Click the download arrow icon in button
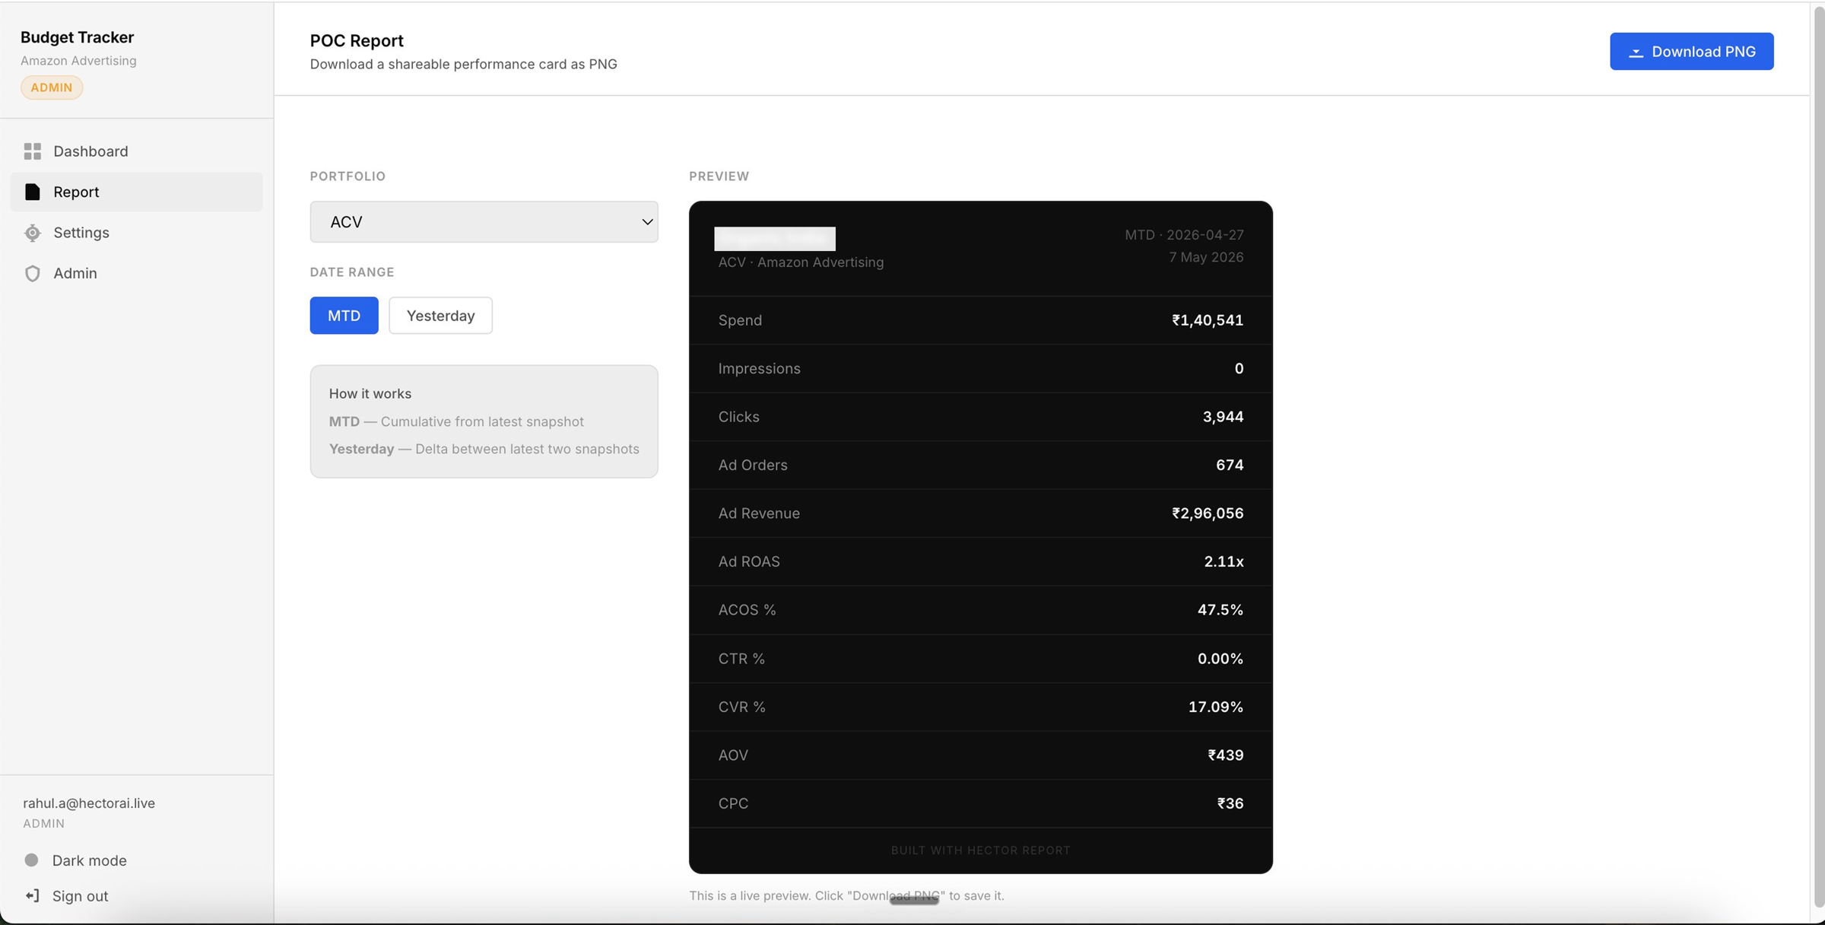 pyautogui.click(x=1636, y=52)
